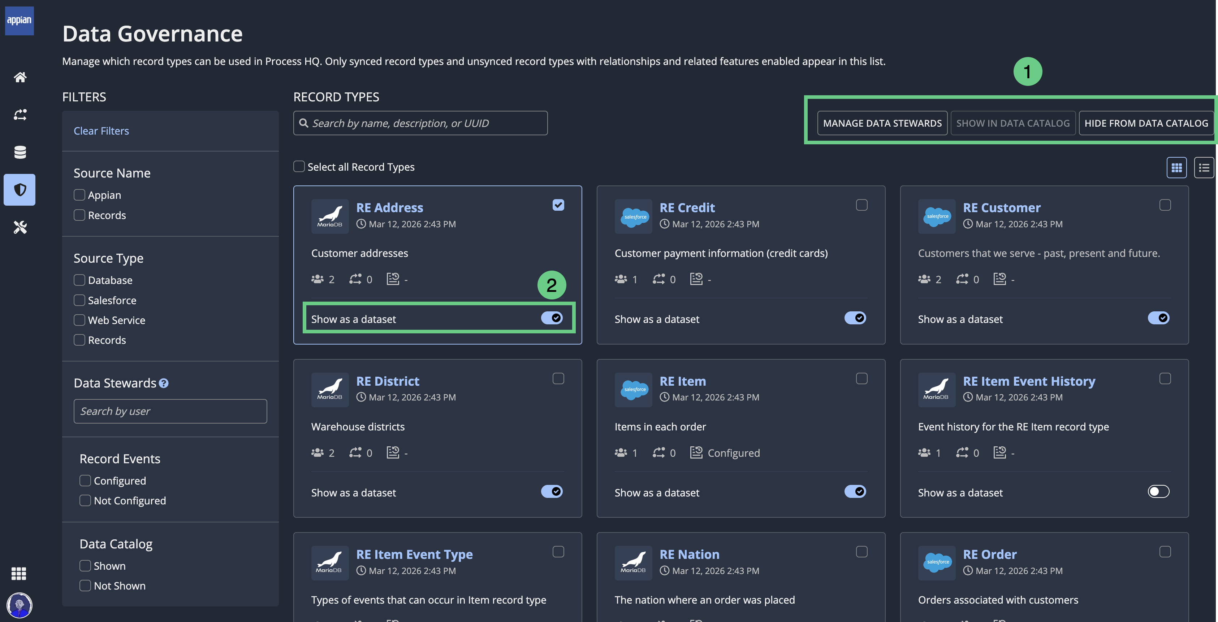Enable Show as a dataset for RE Item Event History
The image size is (1218, 622).
pos(1158,492)
